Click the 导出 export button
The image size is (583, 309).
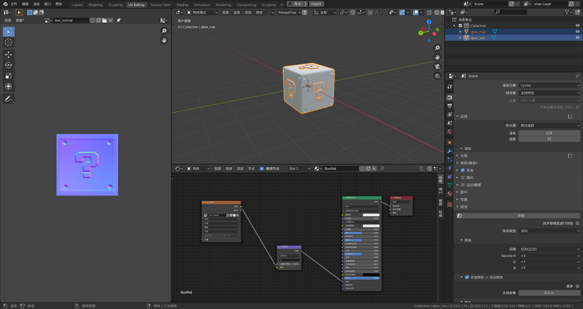click(x=295, y=4)
